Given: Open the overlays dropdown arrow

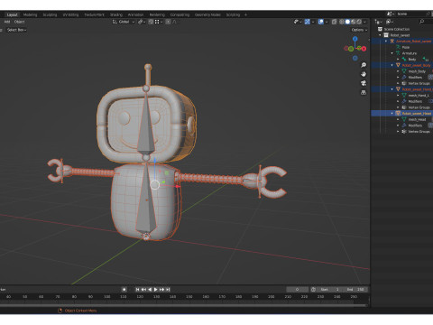Looking at the screenshot, I should (327, 22).
